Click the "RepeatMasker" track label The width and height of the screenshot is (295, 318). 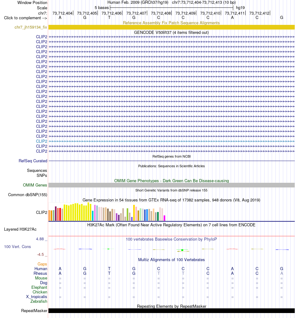(x=34, y=311)
